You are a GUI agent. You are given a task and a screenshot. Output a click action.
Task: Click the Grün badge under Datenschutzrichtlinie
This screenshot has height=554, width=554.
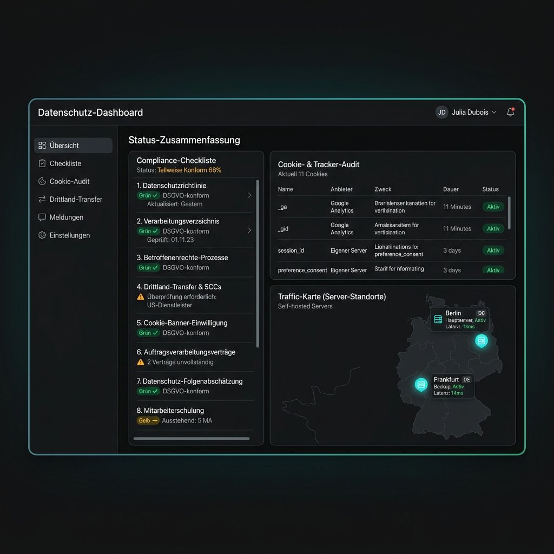pyautogui.click(x=148, y=195)
